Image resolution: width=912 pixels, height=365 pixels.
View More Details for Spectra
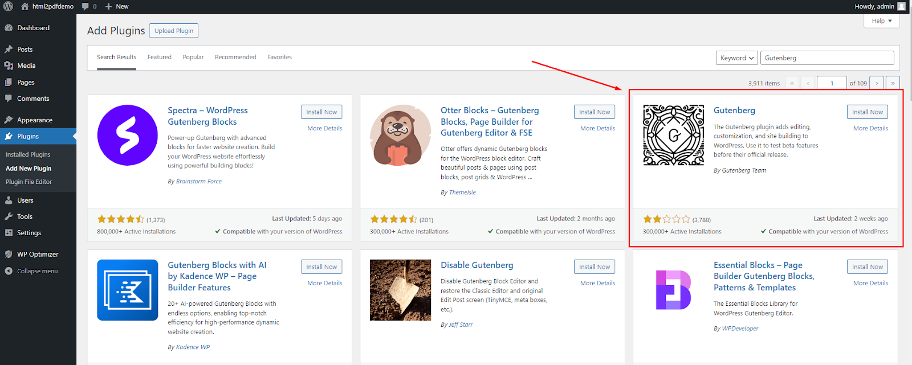pos(325,129)
